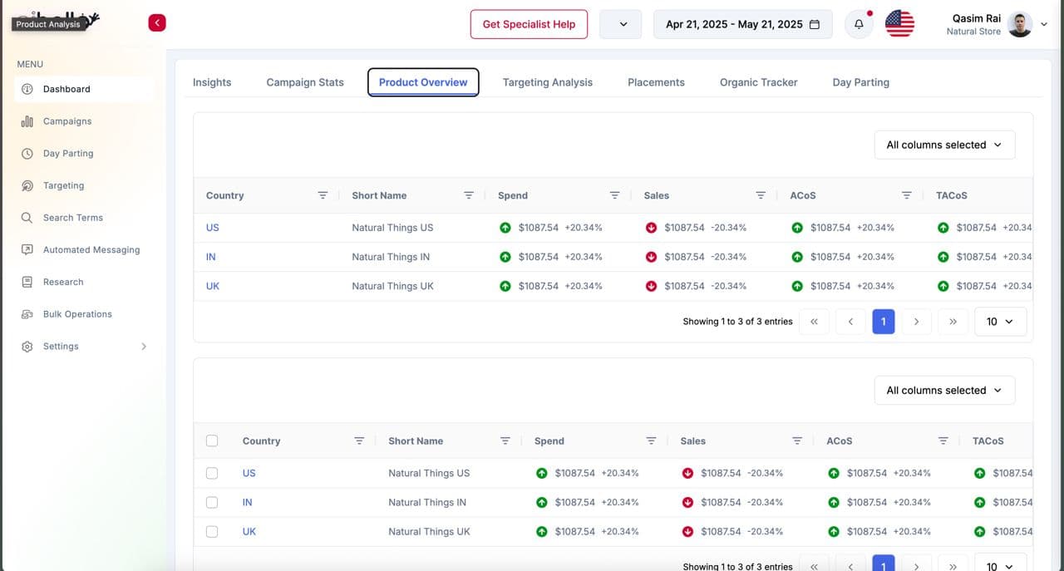1064x571 pixels.
Task: Open the IN country link in first table
Action: point(211,257)
